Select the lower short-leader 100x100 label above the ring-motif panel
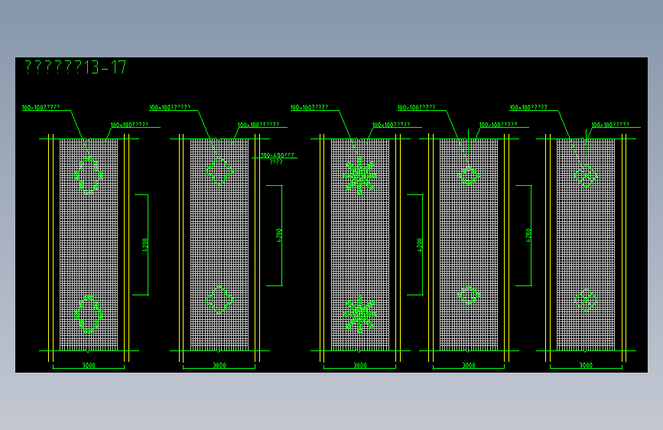Screen dimensions: 663x430 (130, 125)
